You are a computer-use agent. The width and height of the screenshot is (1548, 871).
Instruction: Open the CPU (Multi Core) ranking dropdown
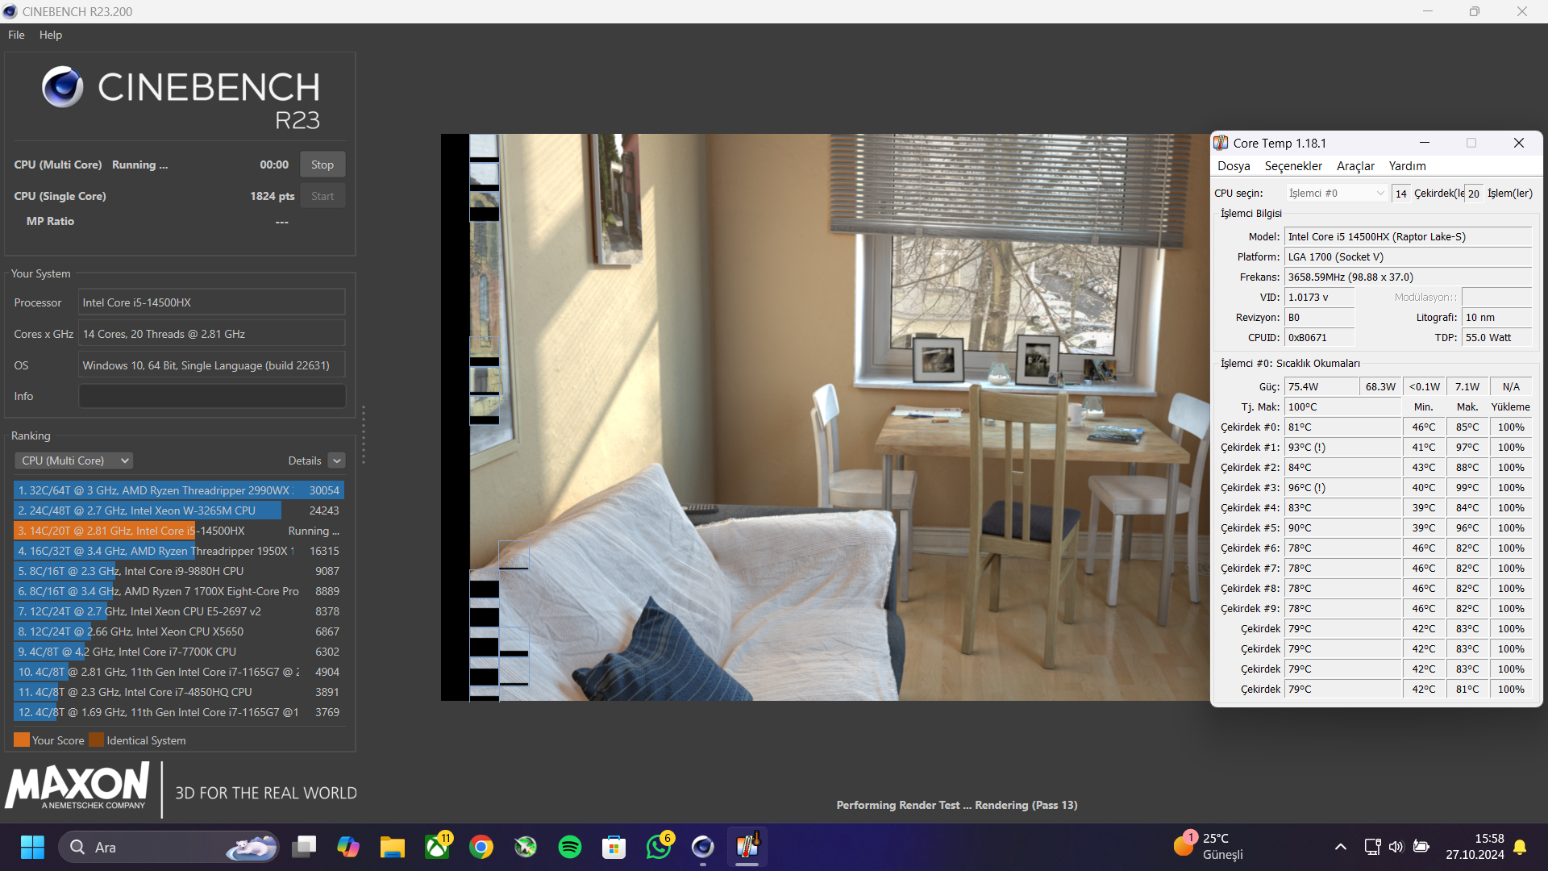[x=74, y=461]
